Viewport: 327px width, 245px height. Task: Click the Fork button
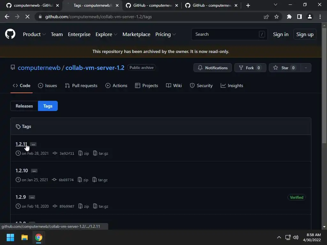pyautogui.click(x=250, y=68)
